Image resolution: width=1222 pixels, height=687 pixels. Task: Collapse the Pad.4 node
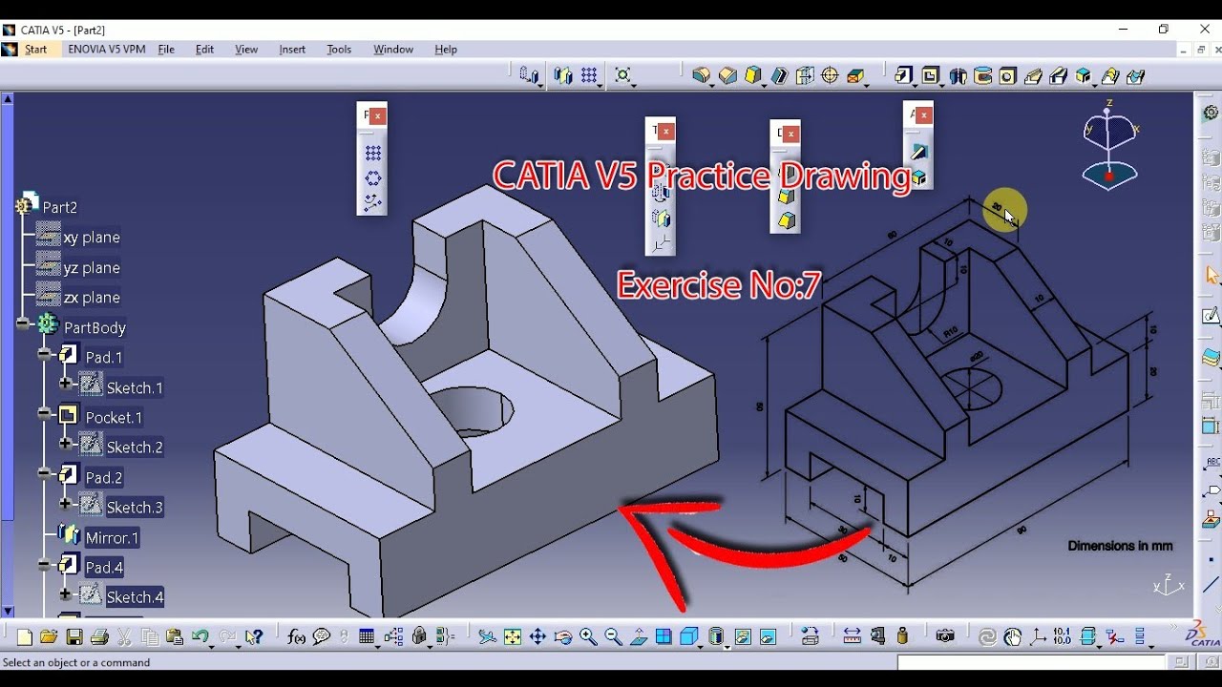point(45,565)
